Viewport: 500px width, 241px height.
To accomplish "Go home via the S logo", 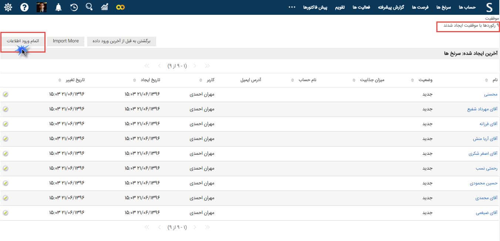I will pos(490,7).
